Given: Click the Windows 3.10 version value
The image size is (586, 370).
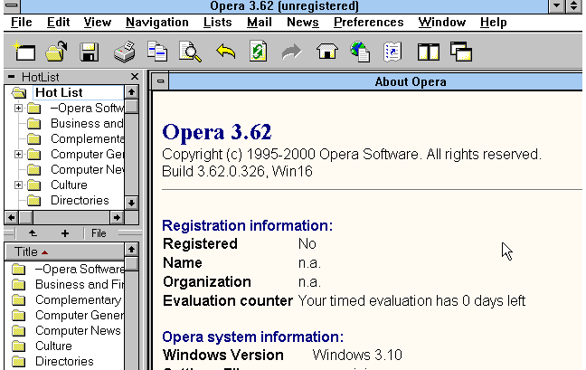Looking at the screenshot, I should 357,355.
